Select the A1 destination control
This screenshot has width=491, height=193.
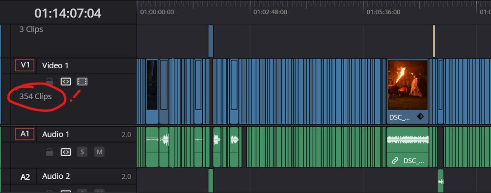click(25, 134)
